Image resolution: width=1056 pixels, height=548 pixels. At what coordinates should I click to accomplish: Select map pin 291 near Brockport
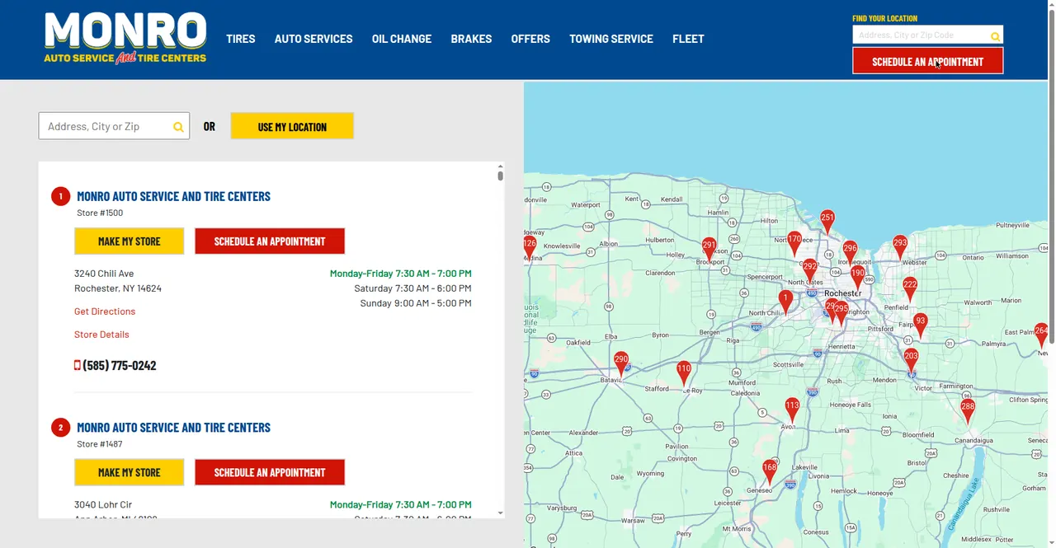pyautogui.click(x=709, y=248)
